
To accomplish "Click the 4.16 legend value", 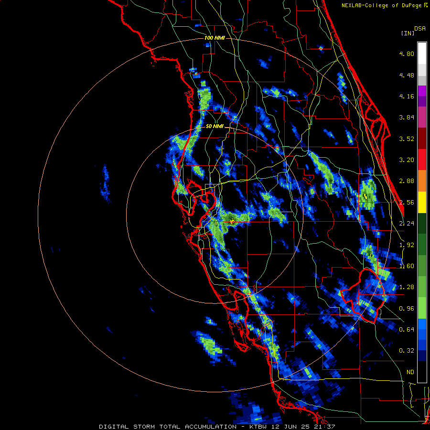I will [x=407, y=96].
